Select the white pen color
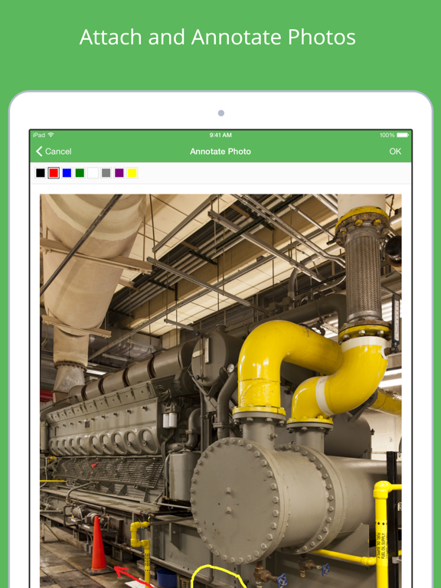441x588 pixels. point(93,173)
